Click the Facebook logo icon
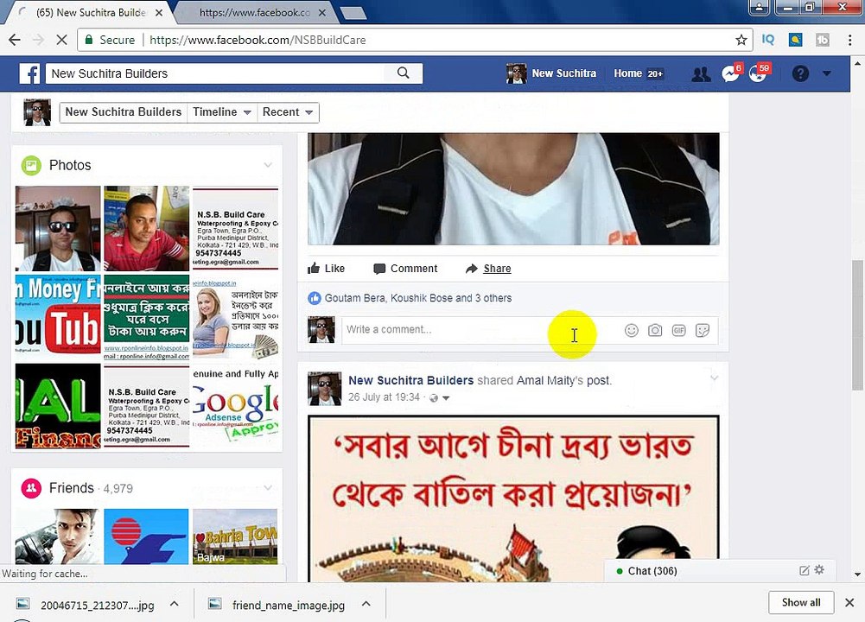 pos(29,73)
